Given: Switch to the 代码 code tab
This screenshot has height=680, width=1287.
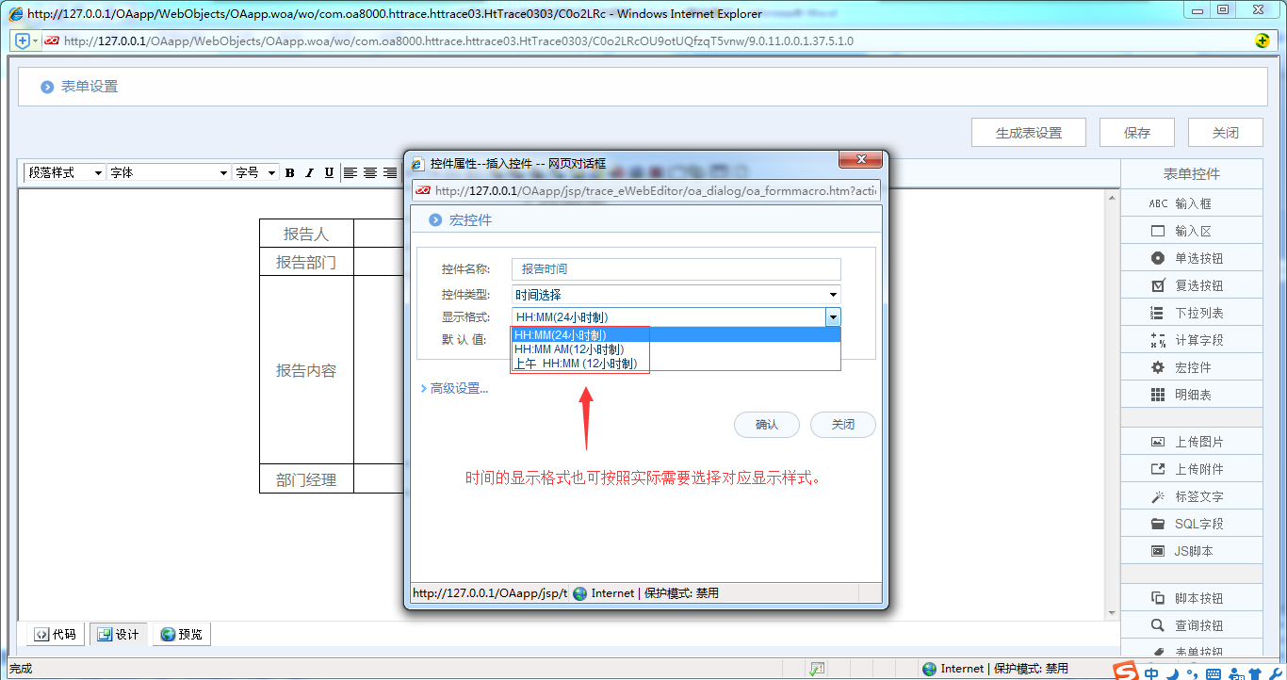Looking at the screenshot, I should point(54,634).
